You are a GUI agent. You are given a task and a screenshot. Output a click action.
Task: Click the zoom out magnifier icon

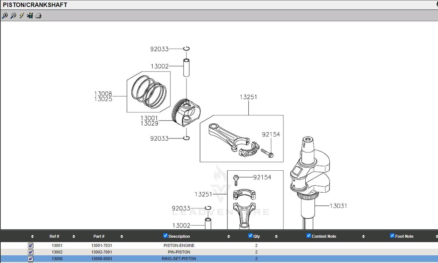[x=13, y=15]
